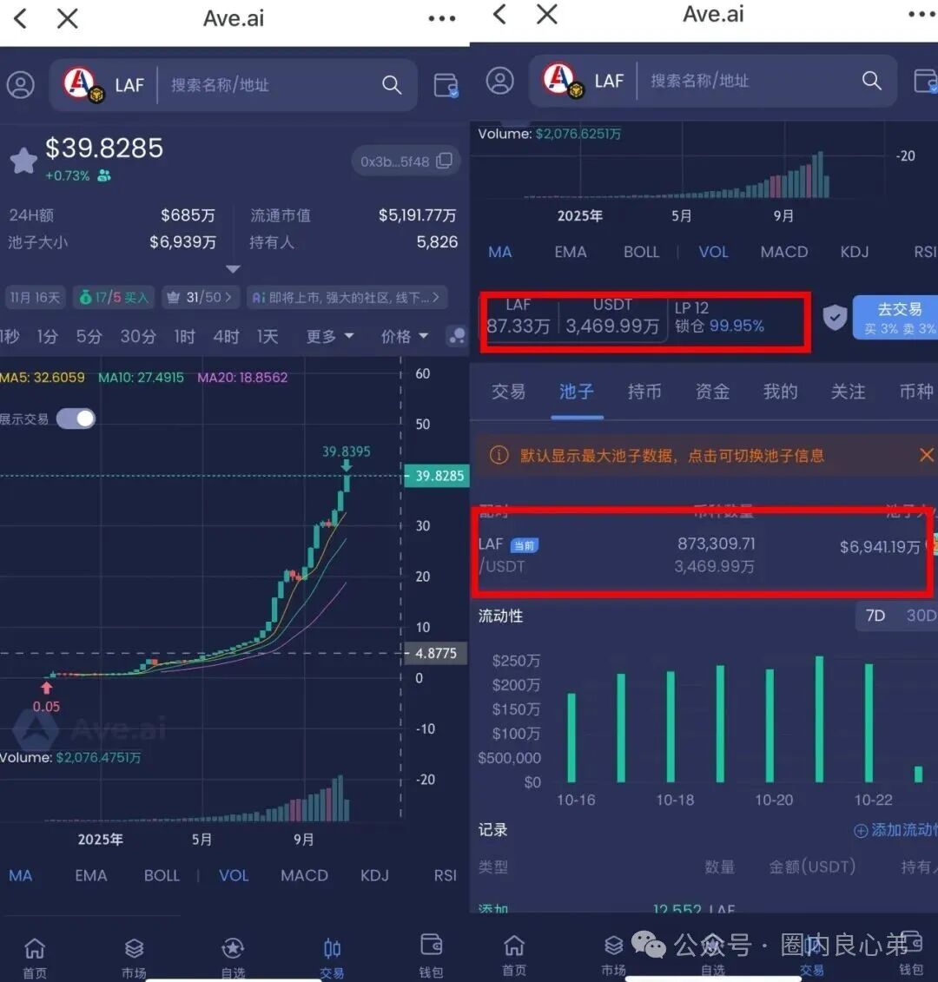Viewport: 938px width, 982px height.
Task: Open the wallet icon next to search bar
Action: coord(446,84)
